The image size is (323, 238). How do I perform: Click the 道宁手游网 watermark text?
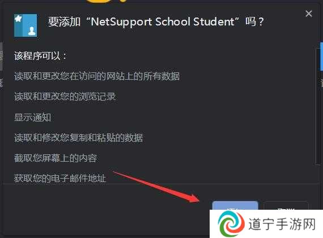[282, 224]
